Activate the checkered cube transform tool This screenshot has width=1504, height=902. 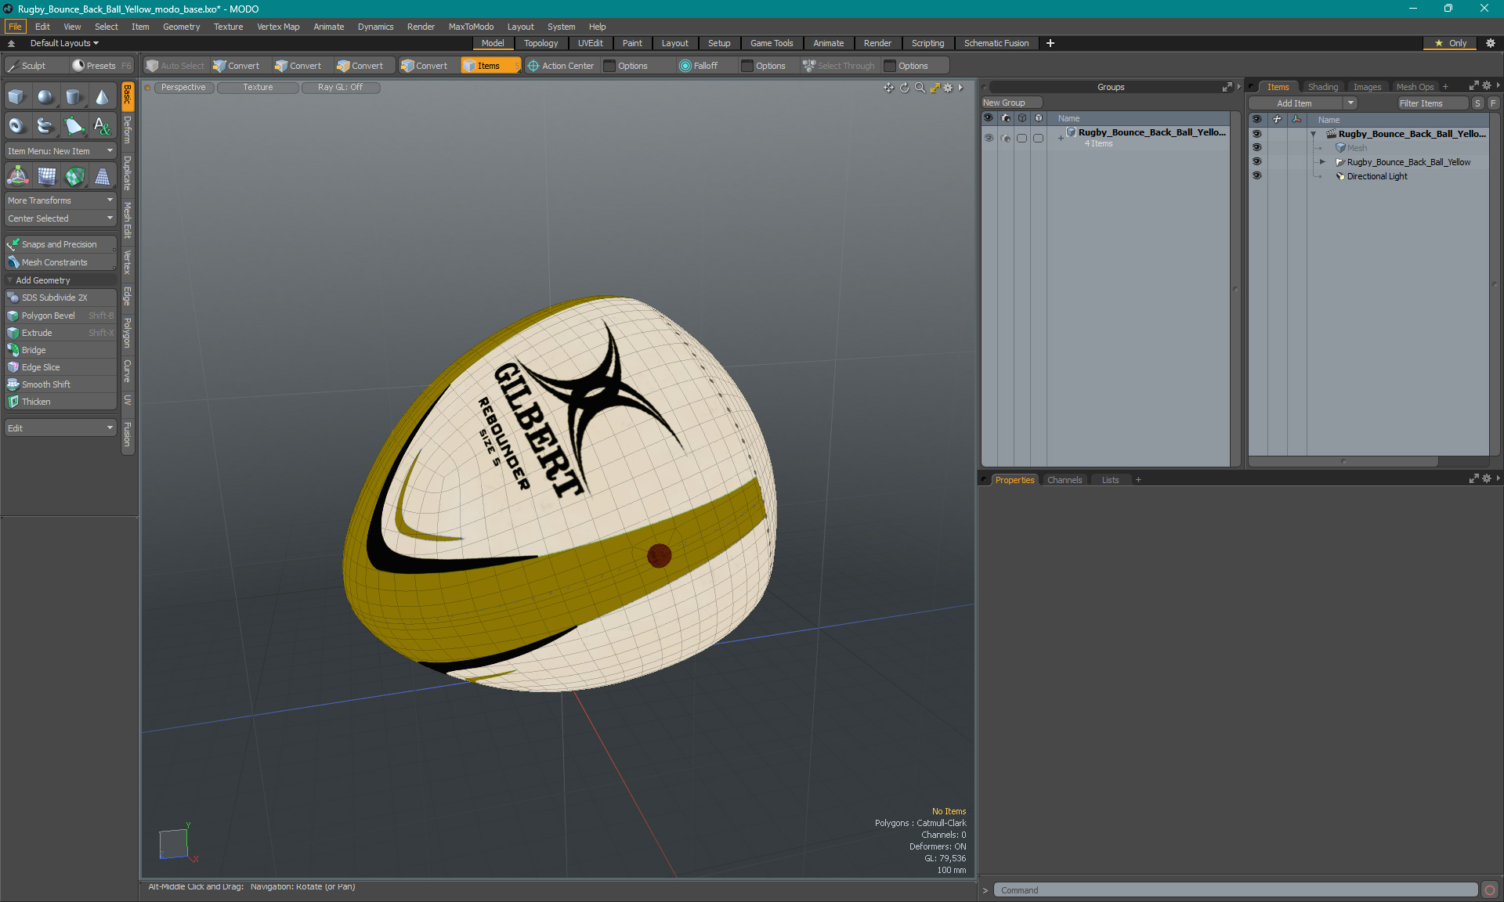click(x=74, y=176)
